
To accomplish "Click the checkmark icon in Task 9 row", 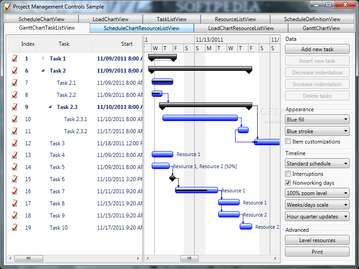I will (14, 216).
